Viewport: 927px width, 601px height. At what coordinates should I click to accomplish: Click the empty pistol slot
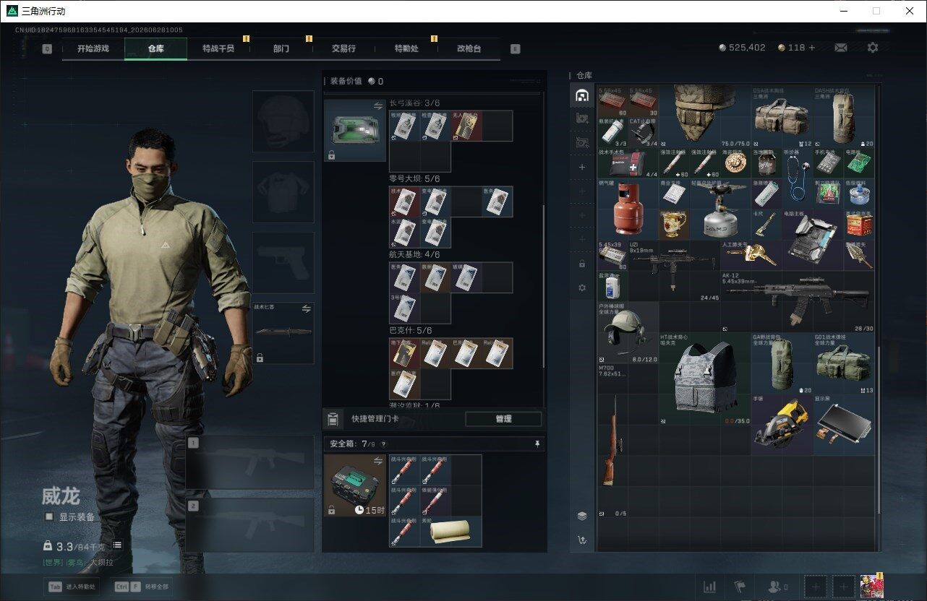coord(283,263)
